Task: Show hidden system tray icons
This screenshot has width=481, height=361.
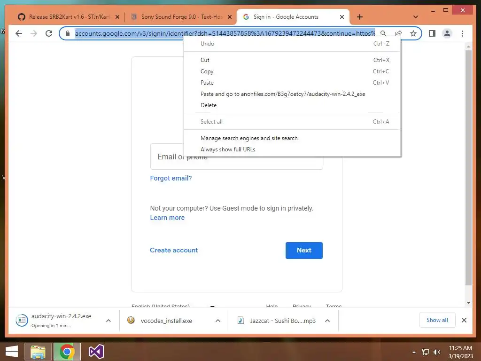Action: [x=414, y=352]
